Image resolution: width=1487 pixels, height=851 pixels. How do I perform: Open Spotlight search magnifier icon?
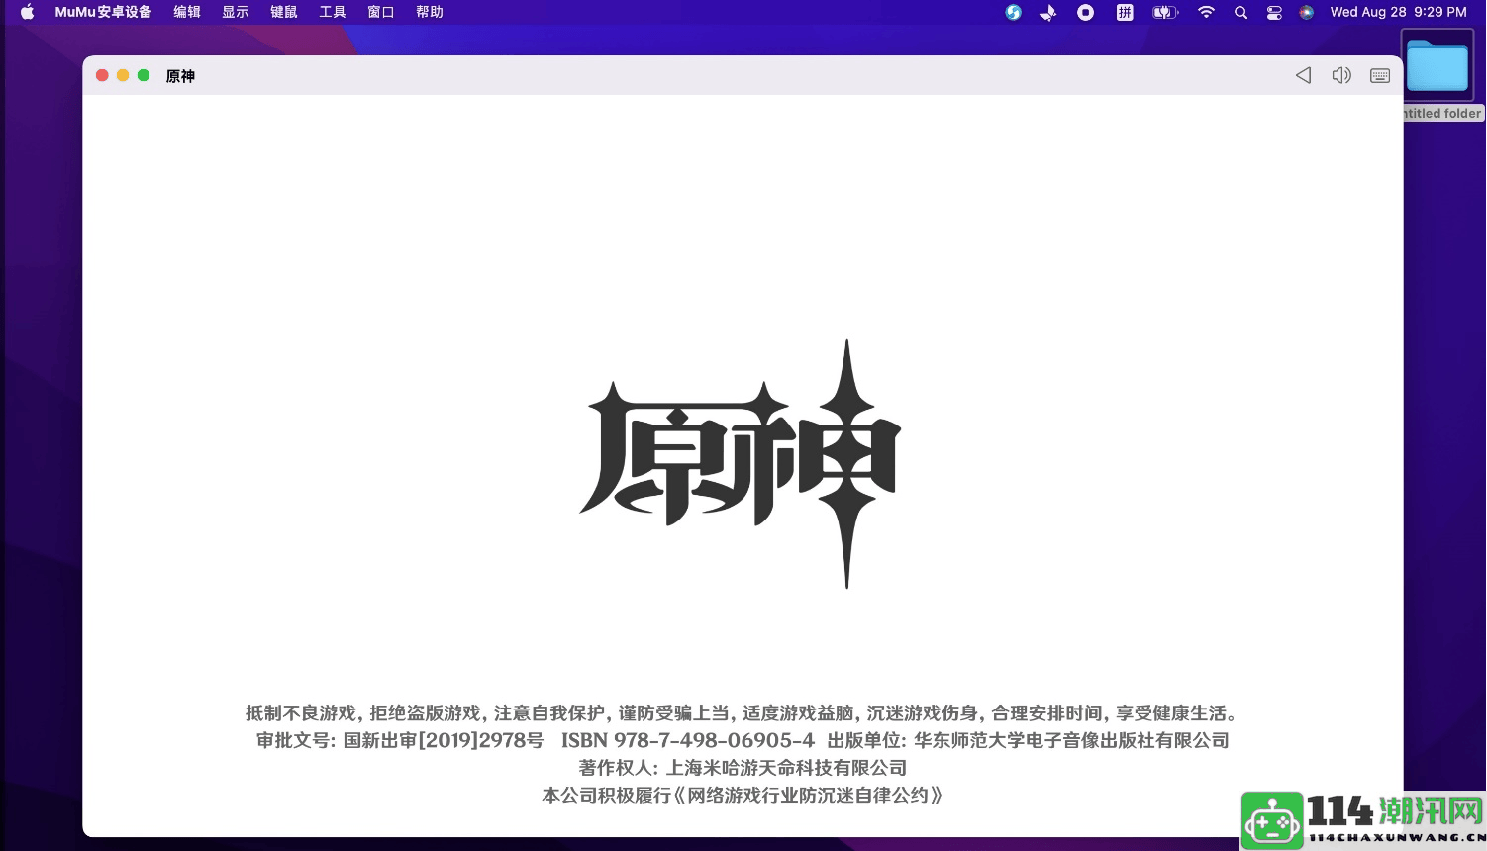[x=1240, y=12]
